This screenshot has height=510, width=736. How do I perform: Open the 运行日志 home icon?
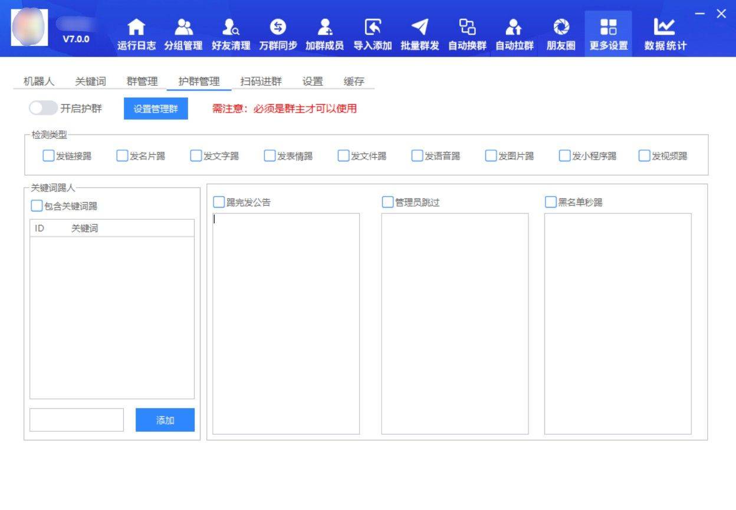(136, 28)
